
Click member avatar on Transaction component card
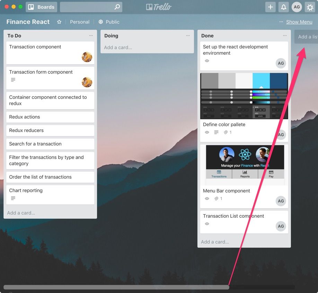coord(87,57)
